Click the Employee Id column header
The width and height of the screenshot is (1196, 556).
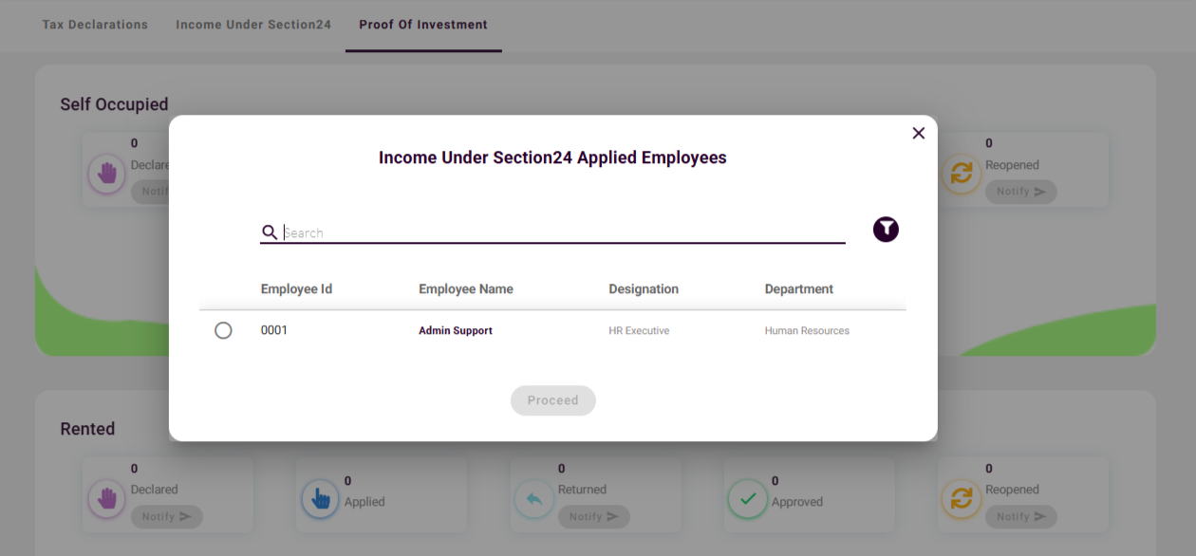(x=296, y=289)
